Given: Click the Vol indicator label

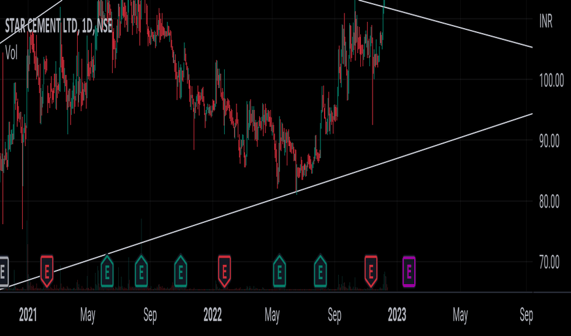Looking at the screenshot, I should click(x=11, y=53).
